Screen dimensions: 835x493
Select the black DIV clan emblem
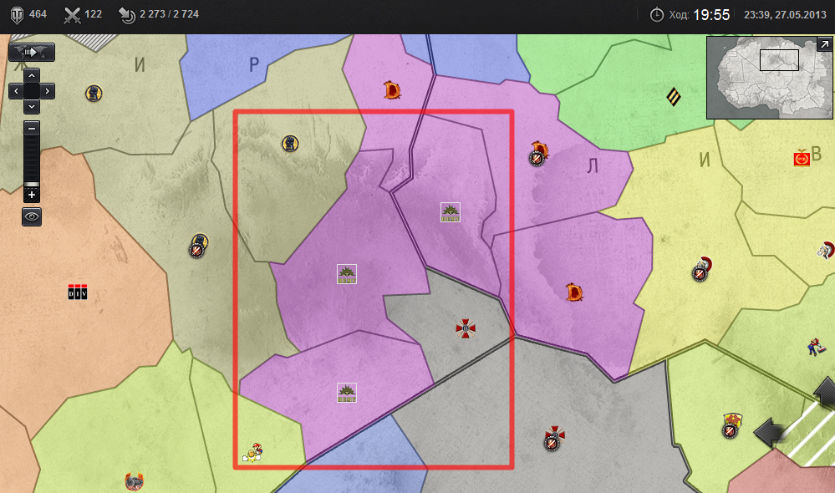[x=78, y=292]
